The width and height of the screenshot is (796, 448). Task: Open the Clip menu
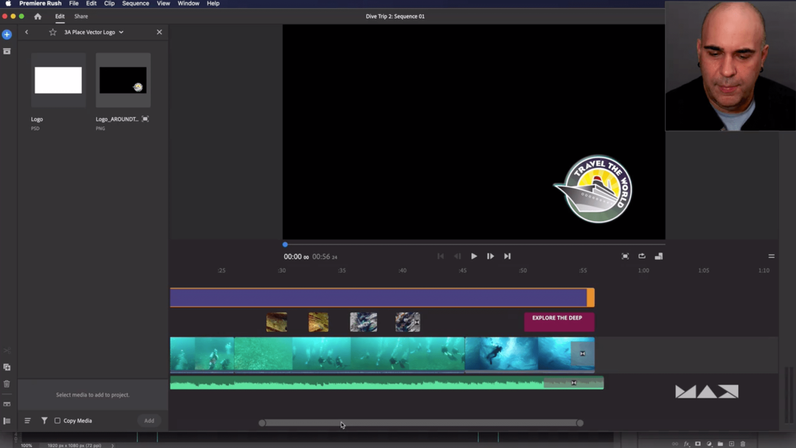click(x=109, y=3)
